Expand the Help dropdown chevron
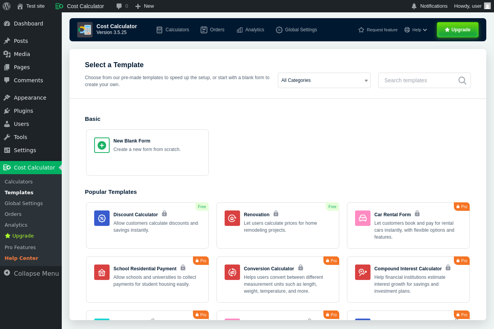Image resolution: width=494 pixels, height=329 pixels. point(425,30)
